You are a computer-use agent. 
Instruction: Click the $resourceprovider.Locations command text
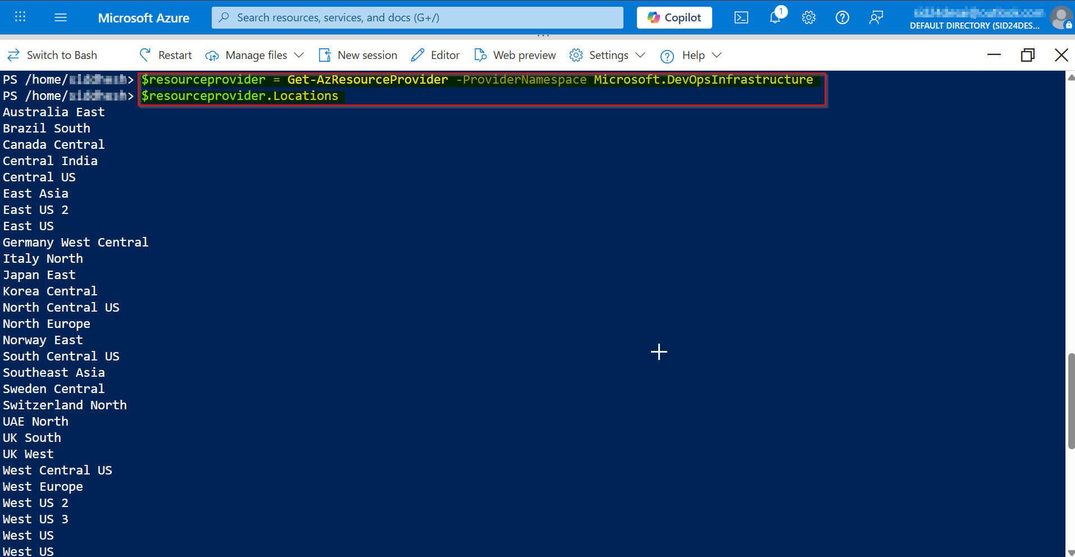click(240, 96)
